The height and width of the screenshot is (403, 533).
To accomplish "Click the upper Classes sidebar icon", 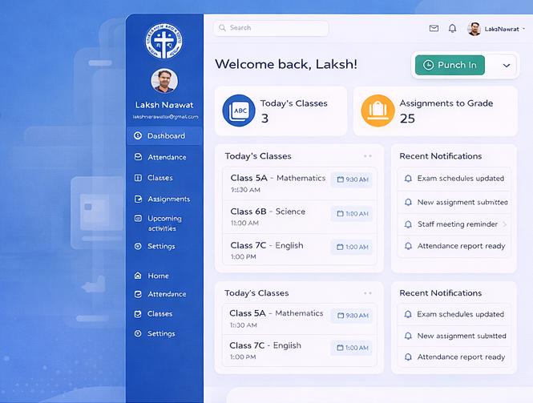I will [138, 178].
